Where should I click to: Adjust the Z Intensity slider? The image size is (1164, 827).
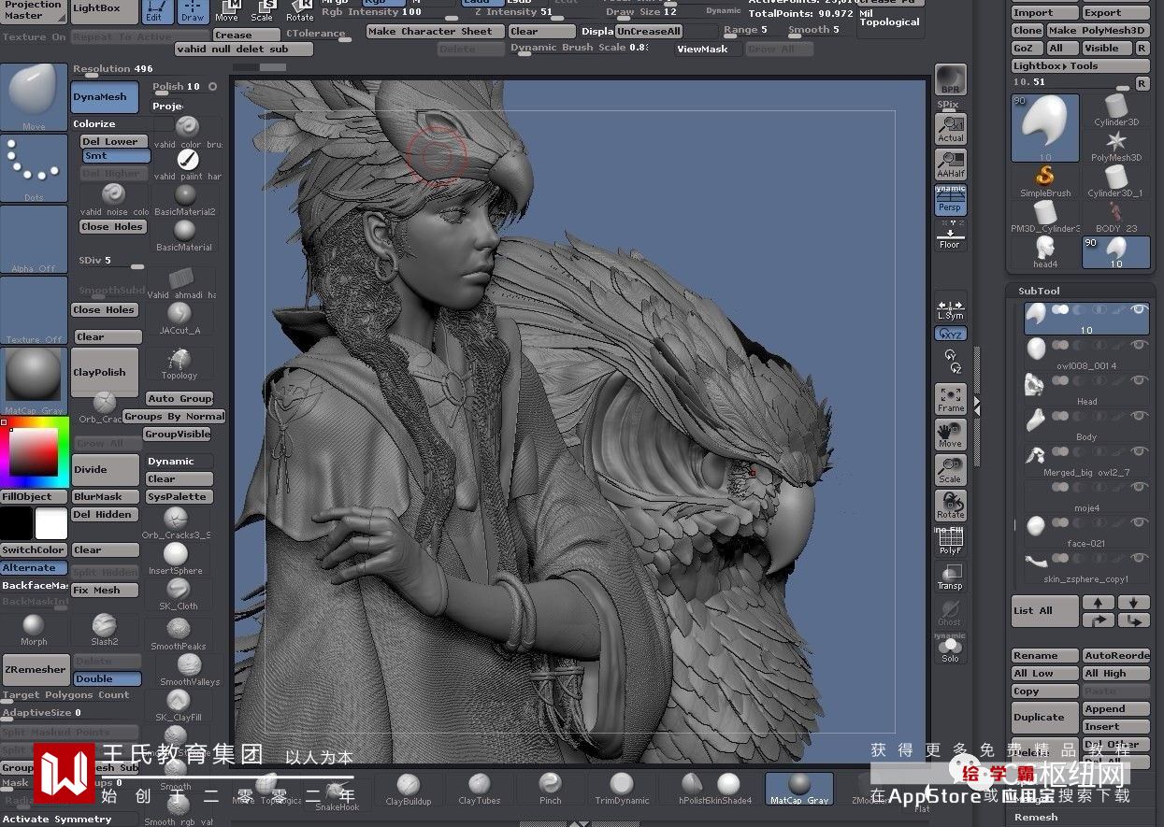click(527, 12)
